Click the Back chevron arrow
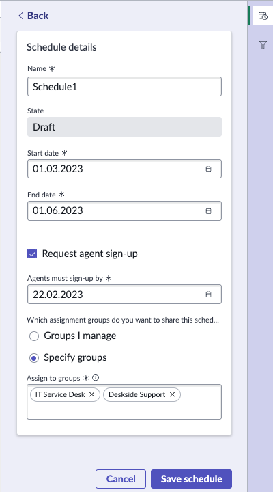 [21, 16]
